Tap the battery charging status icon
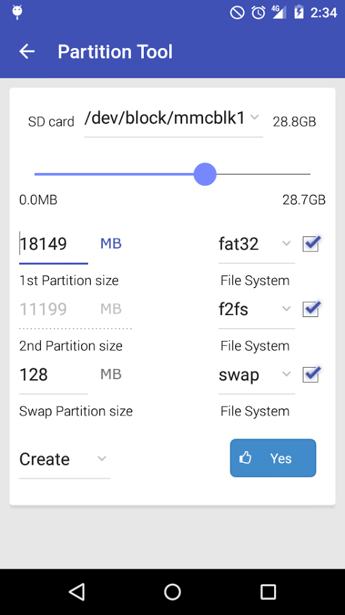 tap(299, 12)
